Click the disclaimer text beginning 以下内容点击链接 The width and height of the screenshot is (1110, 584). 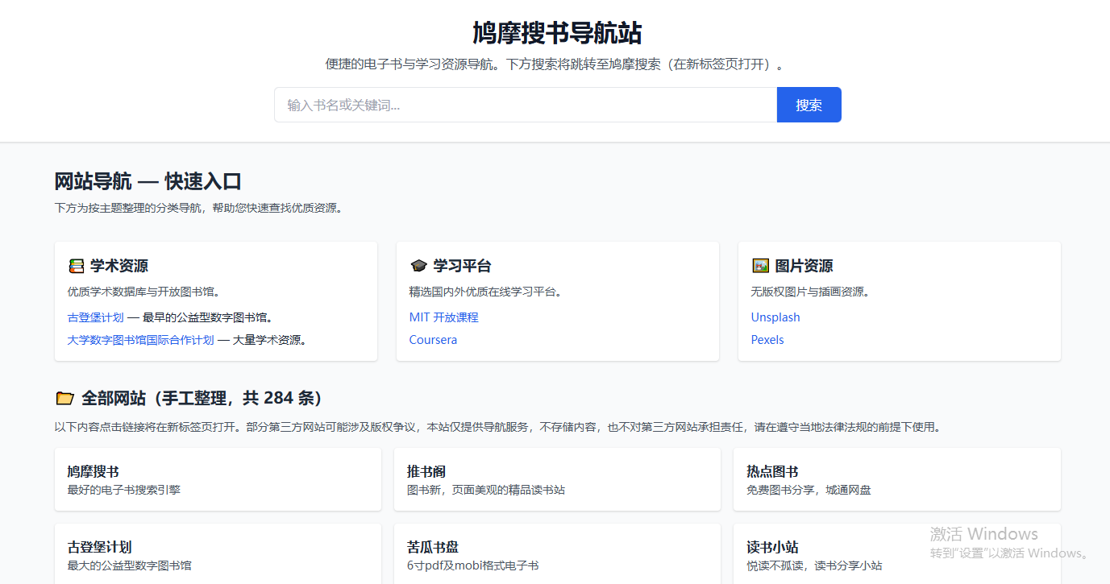pyautogui.click(x=497, y=427)
